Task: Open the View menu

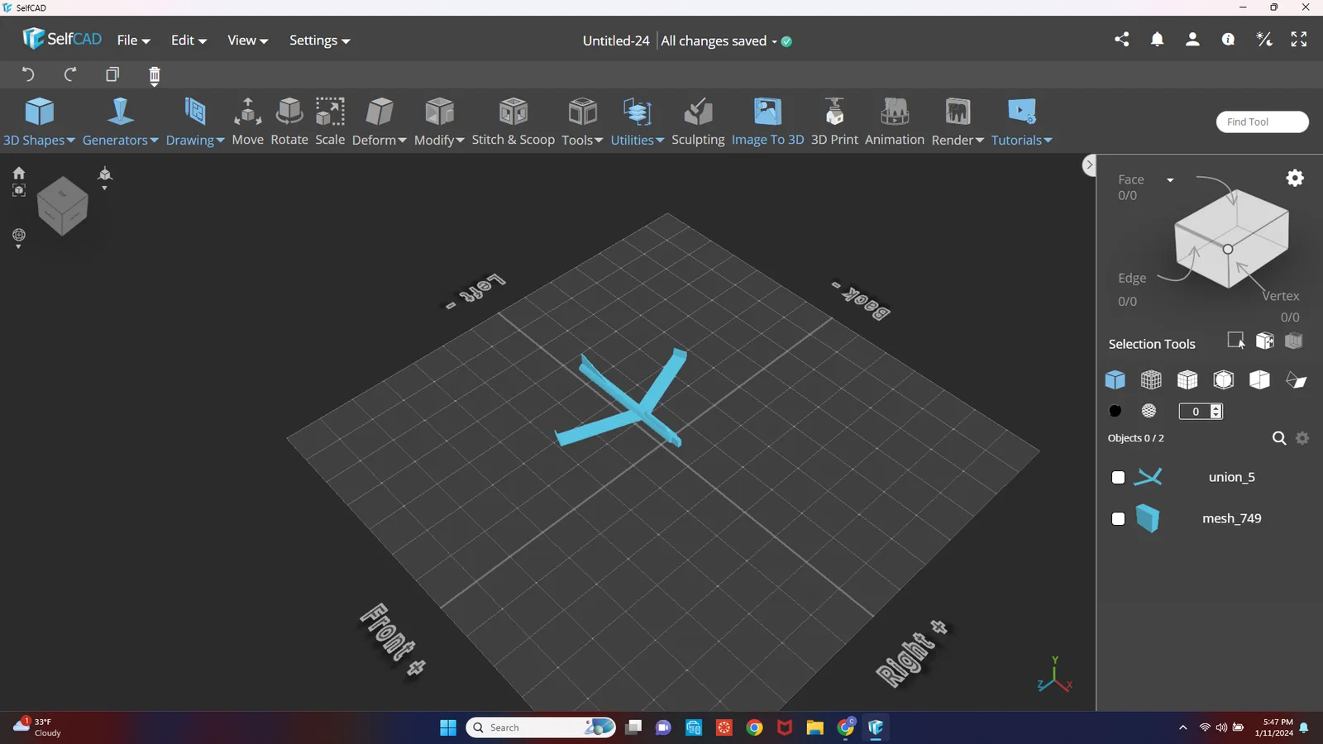Action: pyautogui.click(x=248, y=41)
